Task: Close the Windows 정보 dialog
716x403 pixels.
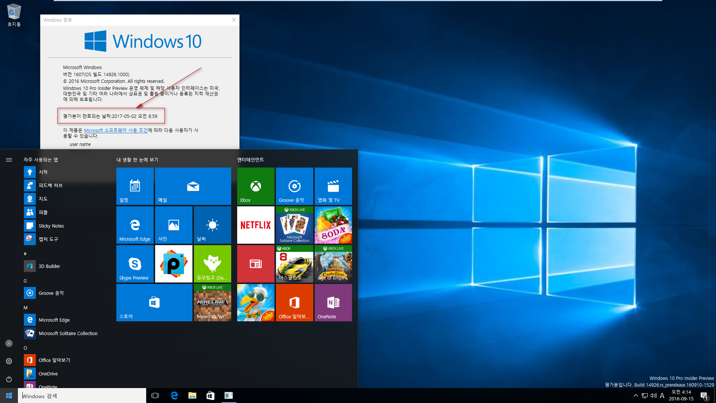Action: 234,20
